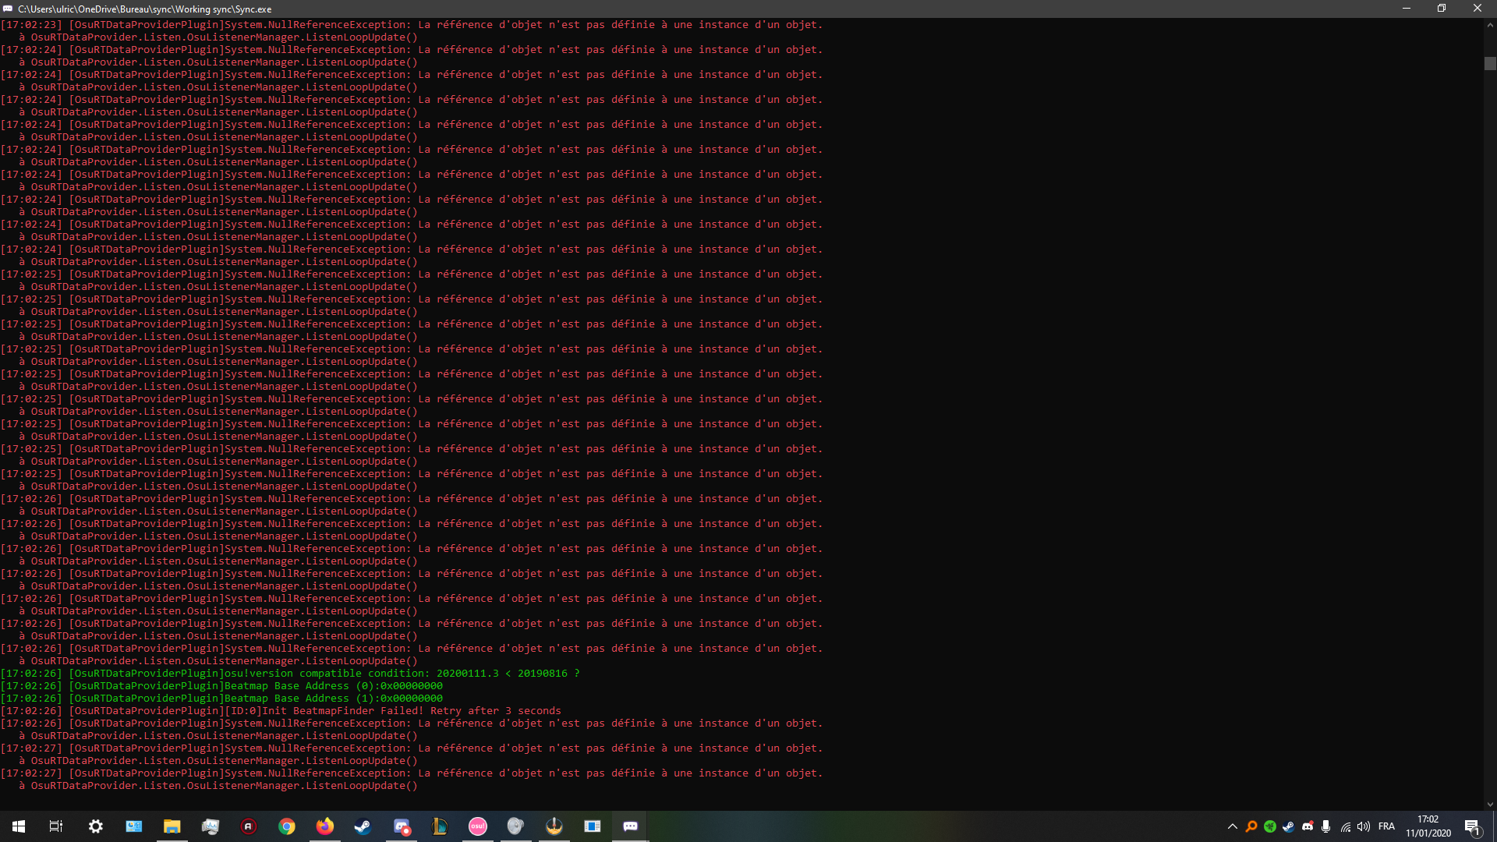Switch to Discord in the taskbar
This screenshot has width=1497, height=842.
401,826
